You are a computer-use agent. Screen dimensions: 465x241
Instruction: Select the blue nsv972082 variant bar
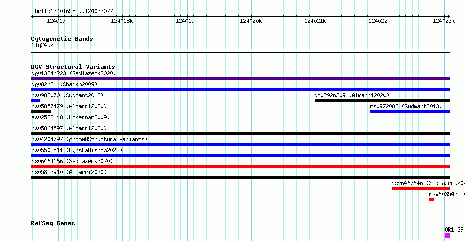(410, 111)
